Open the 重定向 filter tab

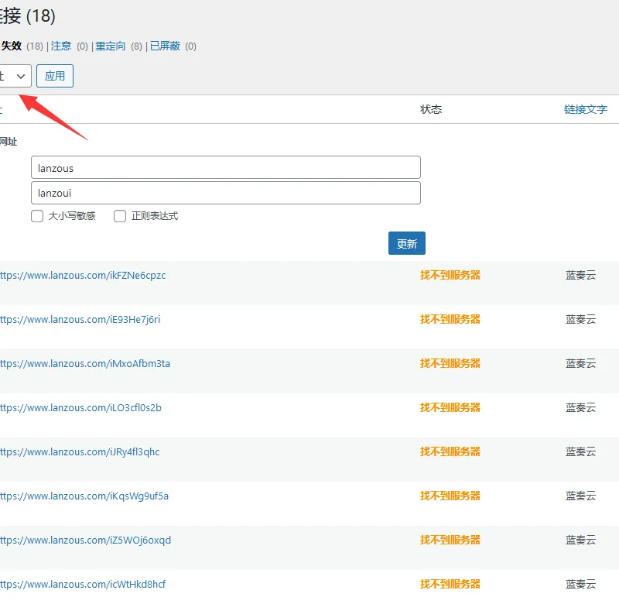coord(111,46)
